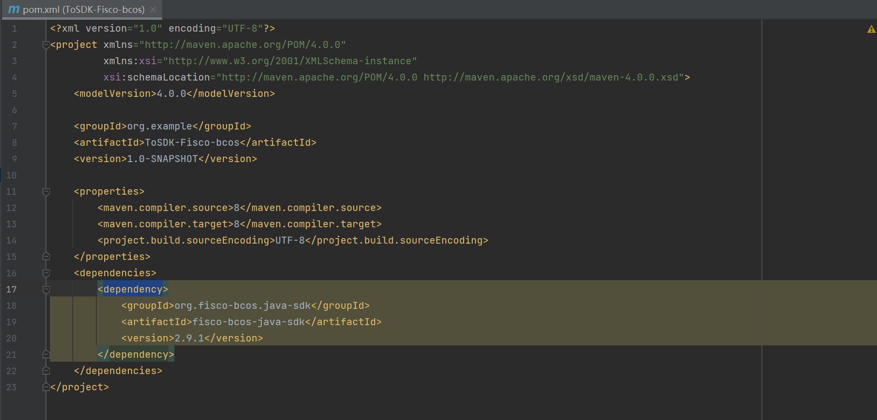Open the yellow warning indicator in editor corner

tap(871, 29)
